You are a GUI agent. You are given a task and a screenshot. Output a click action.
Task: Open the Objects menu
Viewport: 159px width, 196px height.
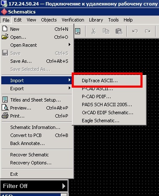tap(49, 20)
